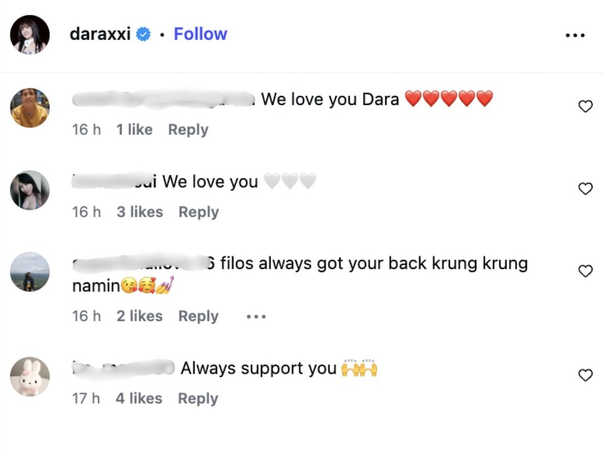View who gave 1 like
Image resolution: width=604 pixels, height=452 pixels.
(x=134, y=129)
